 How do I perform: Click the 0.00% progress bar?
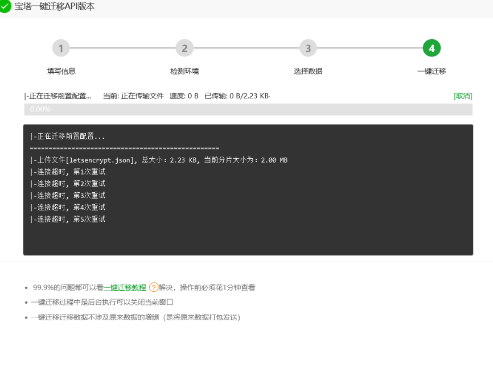(x=248, y=109)
